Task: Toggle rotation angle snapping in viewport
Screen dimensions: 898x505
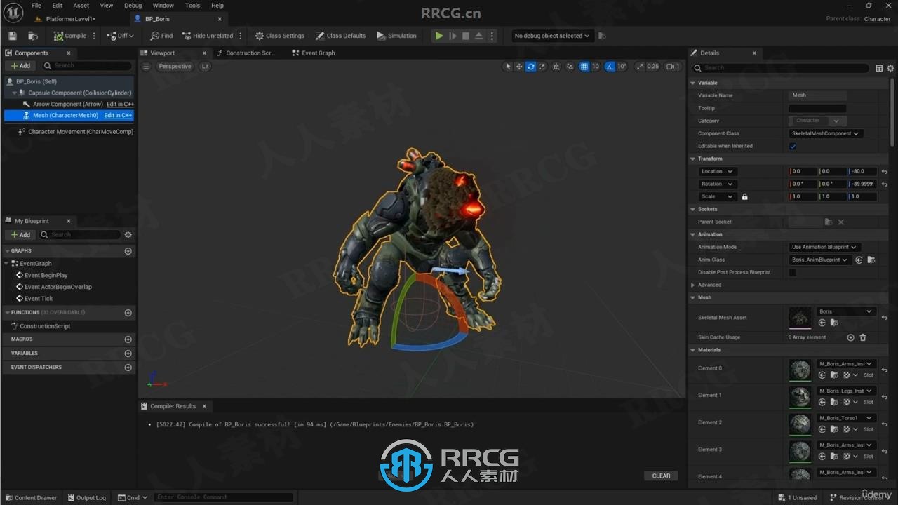Action: coord(610,67)
